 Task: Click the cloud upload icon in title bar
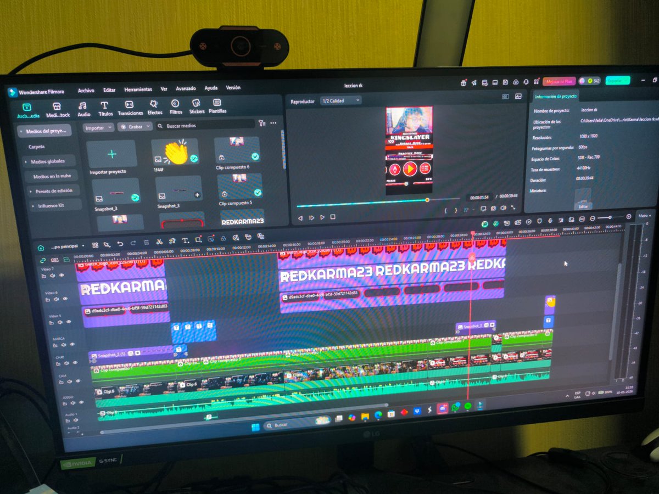tap(516, 82)
